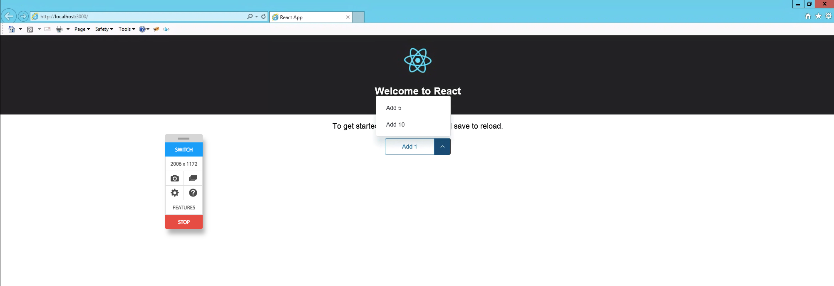
Task: Open the Tools menu
Action: coord(127,29)
